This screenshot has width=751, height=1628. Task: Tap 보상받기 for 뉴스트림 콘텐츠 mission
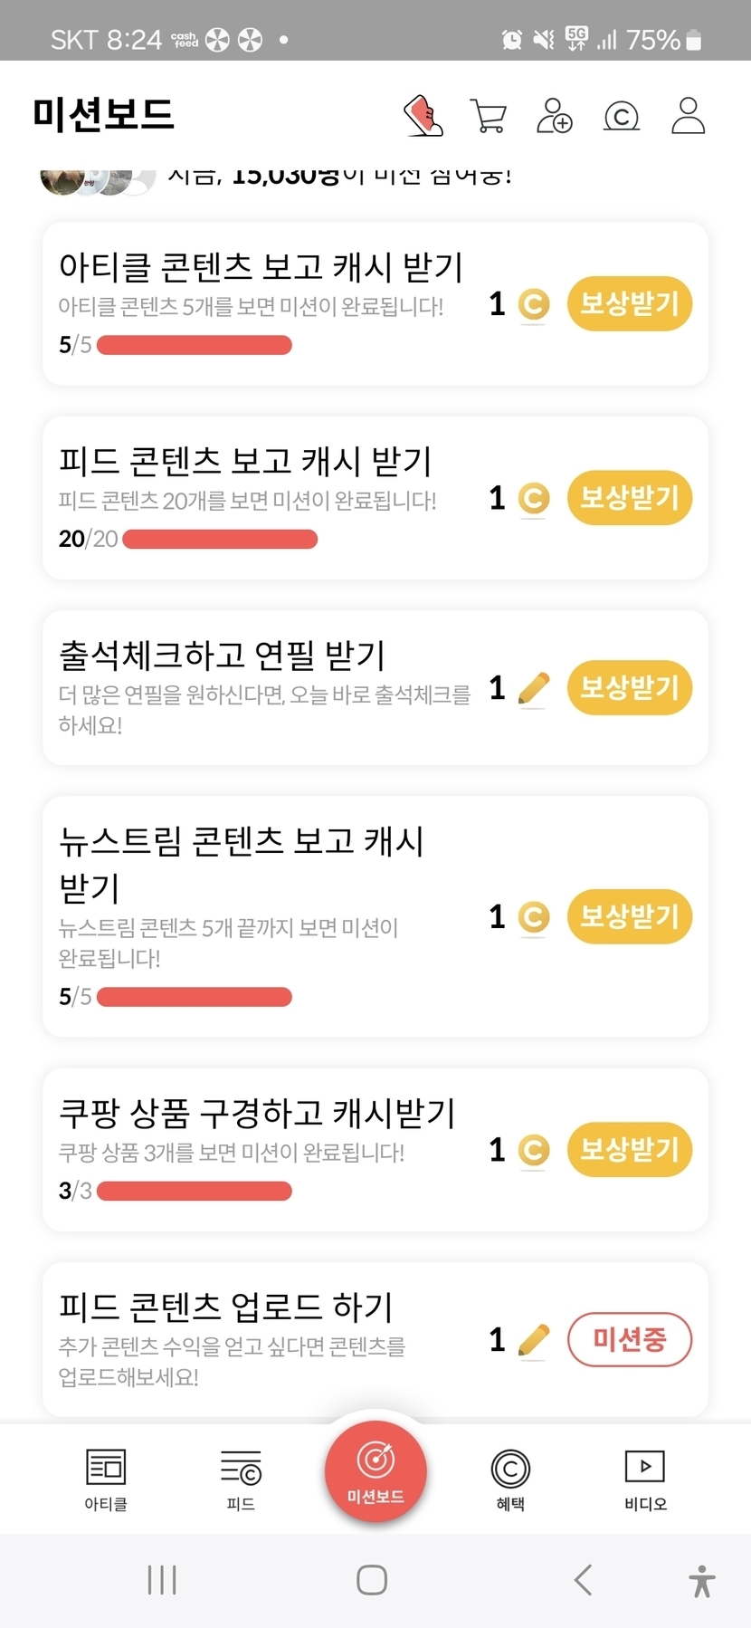click(x=629, y=916)
